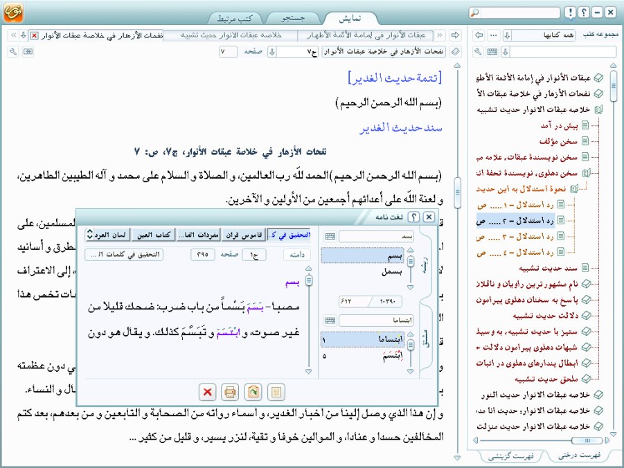This screenshot has width=624, height=468.
Task: Click the open-book icon beside 'خلاصه عبقات الانوار حديث تشبيه'
Action: coord(598,109)
